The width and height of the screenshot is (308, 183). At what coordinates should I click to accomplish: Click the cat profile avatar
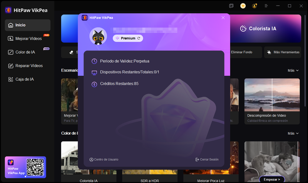[x=98, y=36]
